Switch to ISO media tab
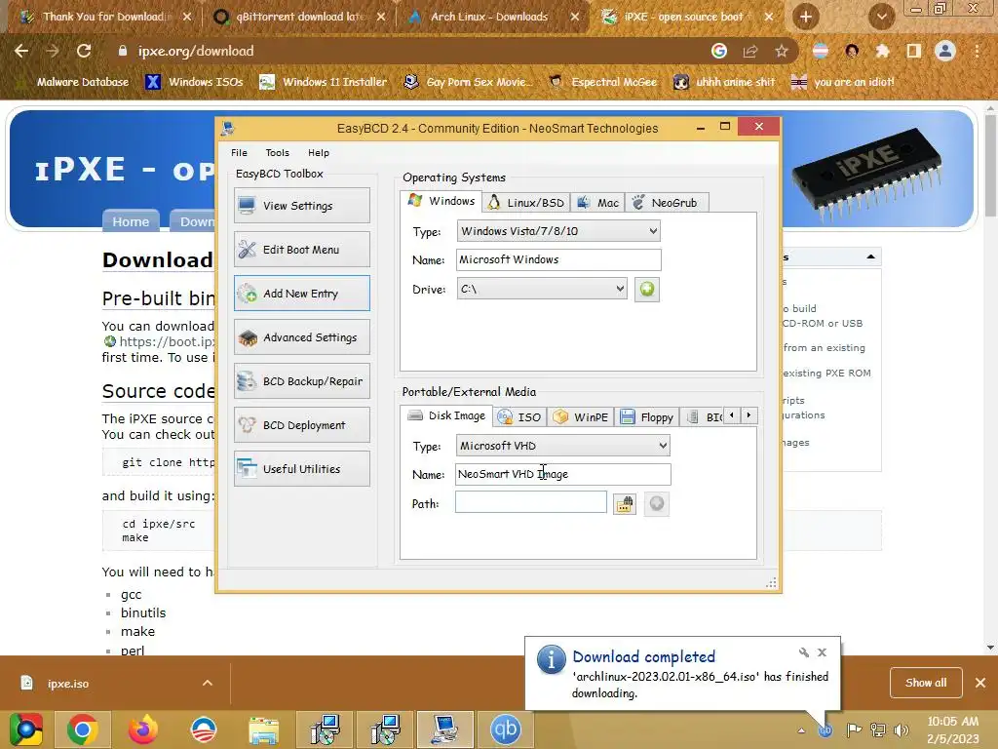 (x=519, y=417)
